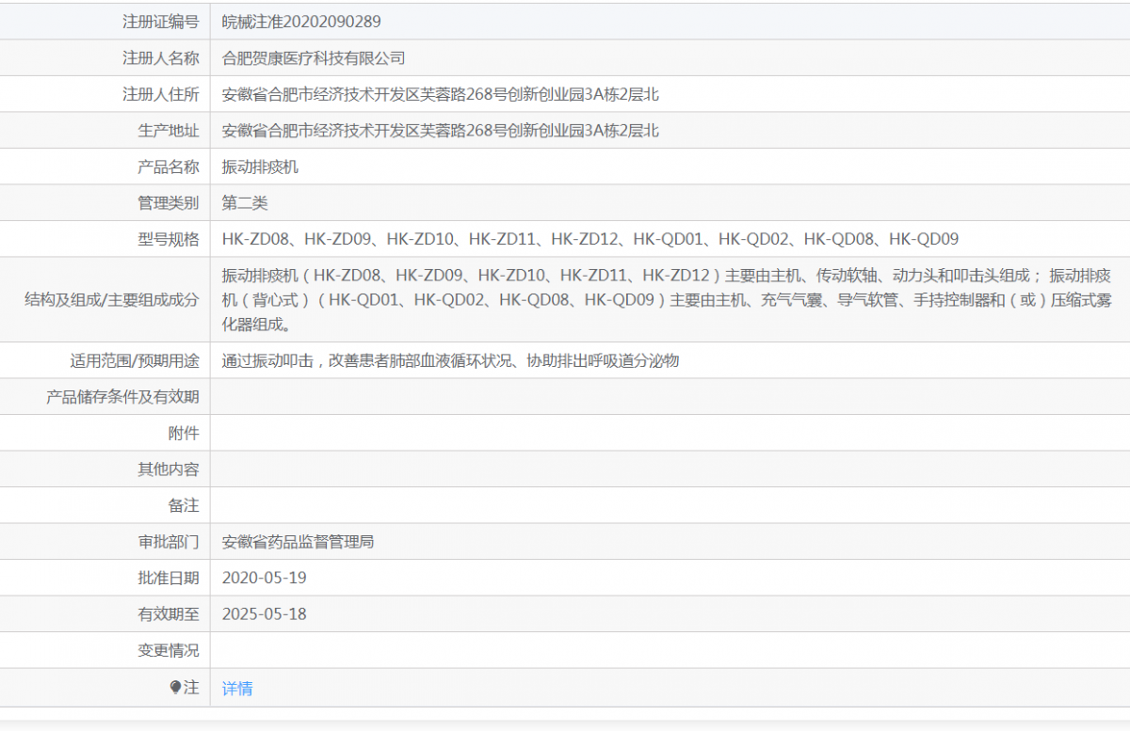This screenshot has height=731, width=1130.
Task: Click the 生产地址 address value
Action: point(440,131)
